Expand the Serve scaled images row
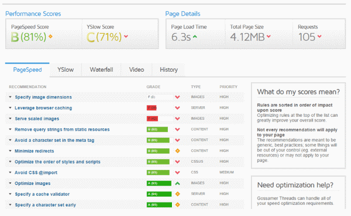 pos(10,119)
